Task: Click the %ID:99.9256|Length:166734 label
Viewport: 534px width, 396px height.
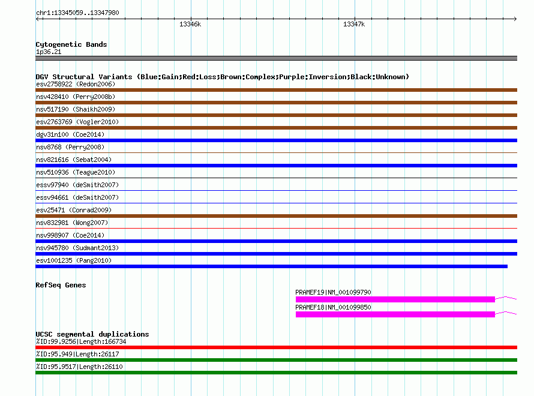Action: point(81,341)
